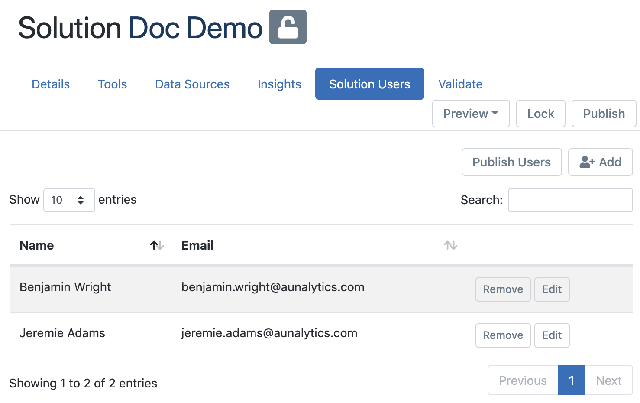Click the Lock button
640x403 pixels.
coord(540,114)
